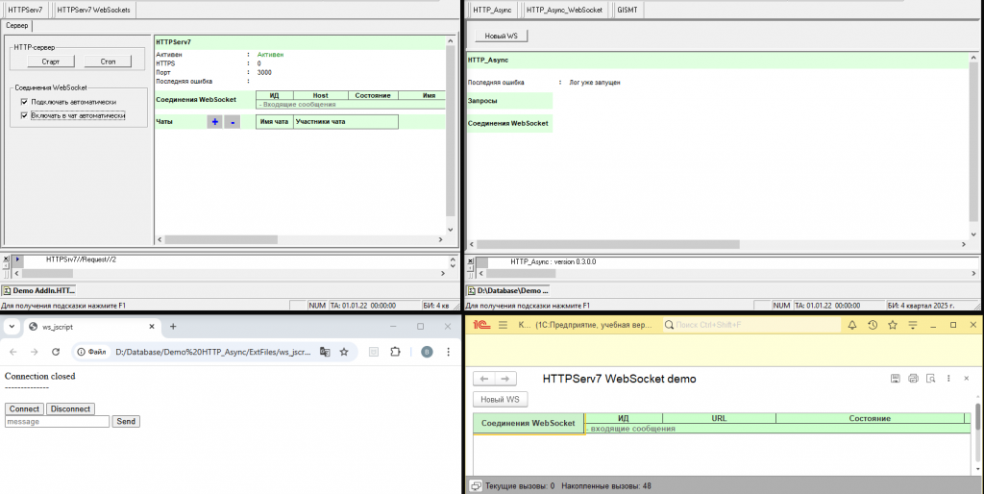Click scroll down arrow in HTTPServ7 panel
The image size is (984, 494).
(450, 231)
